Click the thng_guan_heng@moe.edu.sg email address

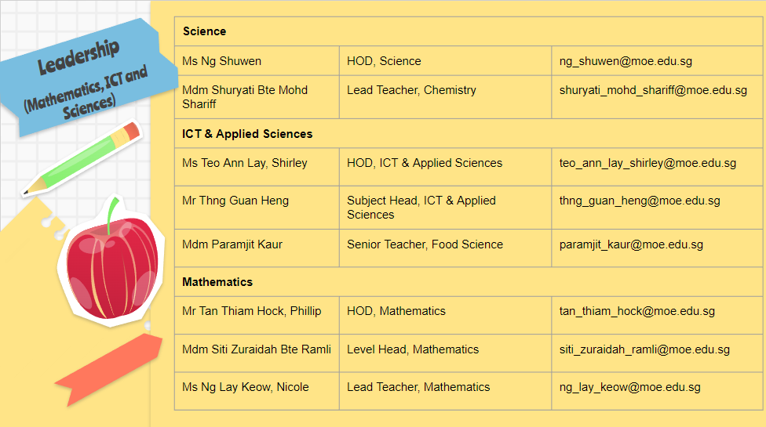point(640,201)
